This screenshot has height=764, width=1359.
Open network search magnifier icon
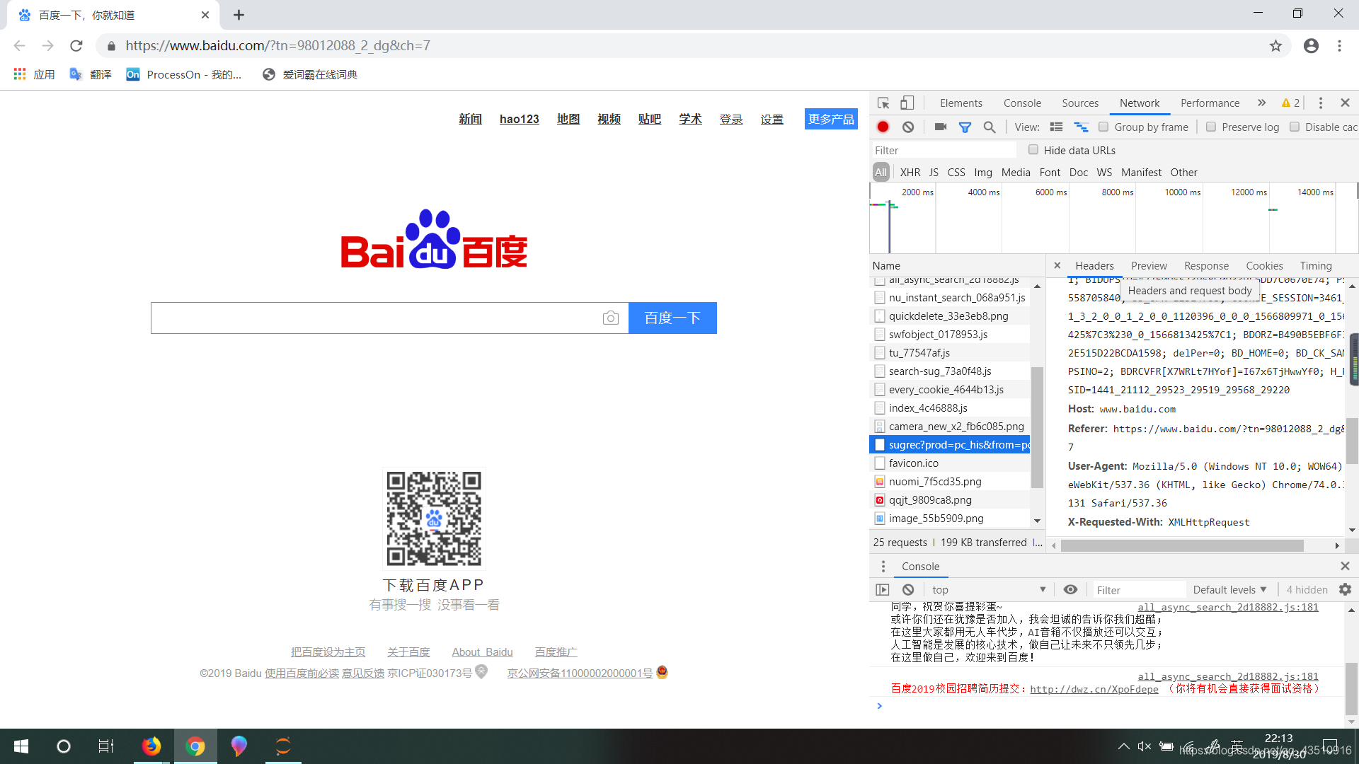tap(990, 127)
